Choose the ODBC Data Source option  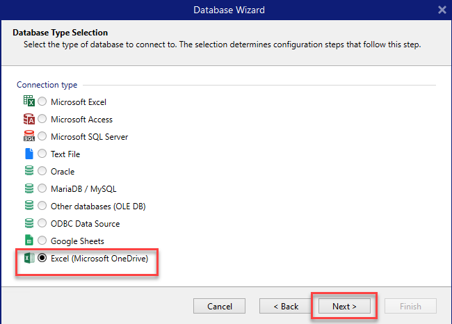tap(42, 224)
